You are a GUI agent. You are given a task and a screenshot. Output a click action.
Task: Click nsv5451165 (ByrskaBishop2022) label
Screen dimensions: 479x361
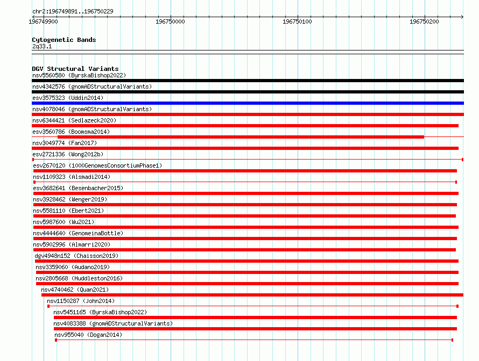(x=100, y=312)
